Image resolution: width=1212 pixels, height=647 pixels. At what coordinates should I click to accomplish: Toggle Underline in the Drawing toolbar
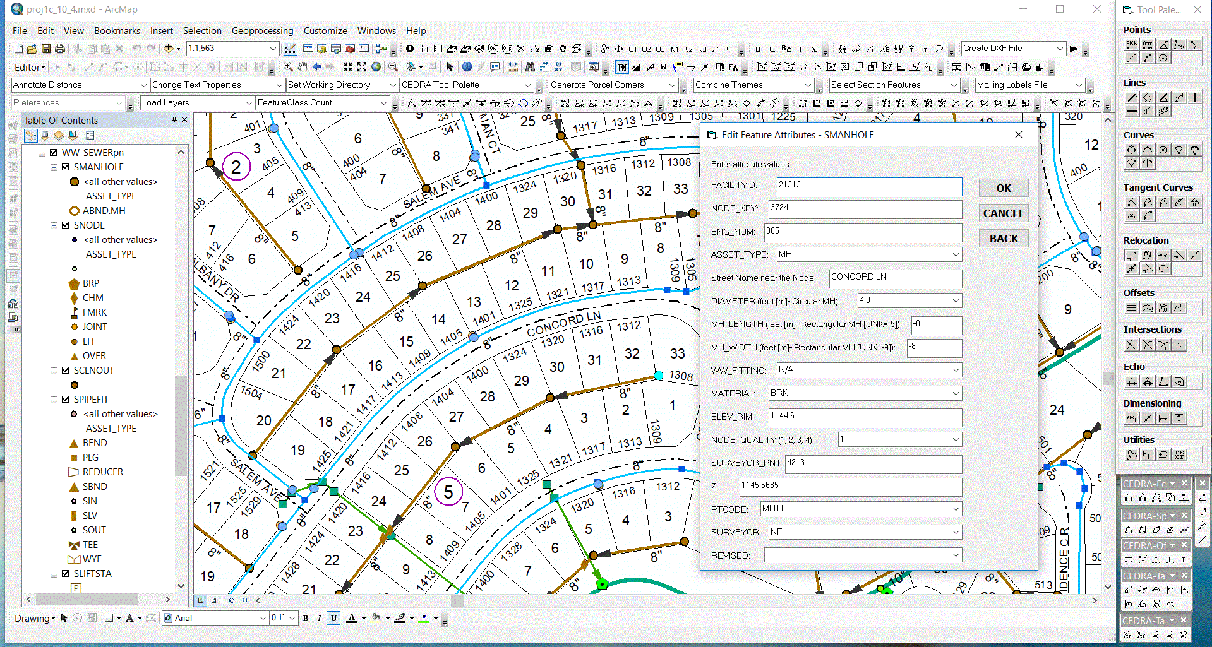click(333, 619)
